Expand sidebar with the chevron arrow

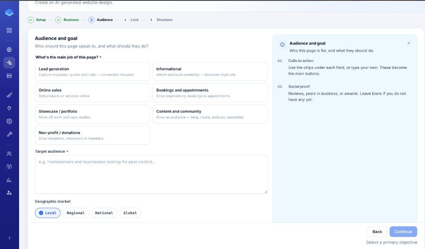(10, 238)
